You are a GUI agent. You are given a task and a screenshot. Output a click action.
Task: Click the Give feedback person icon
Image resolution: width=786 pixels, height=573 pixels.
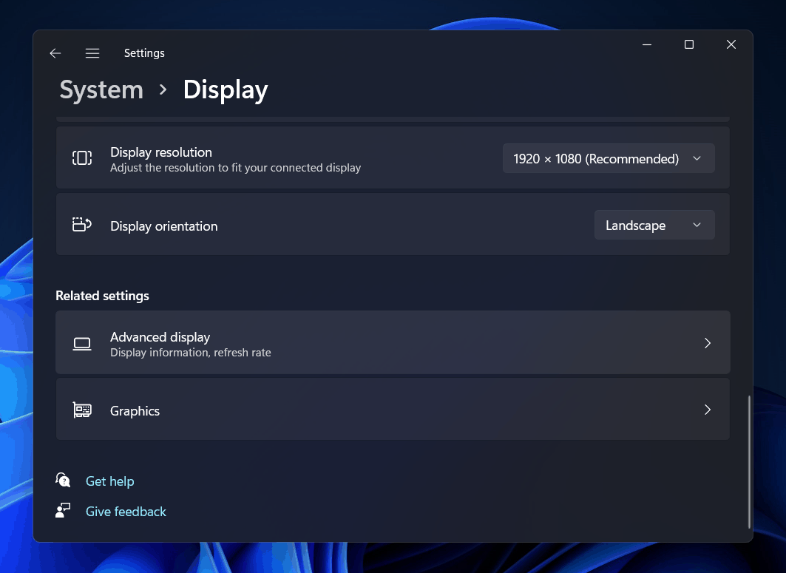pyautogui.click(x=64, y=511)
